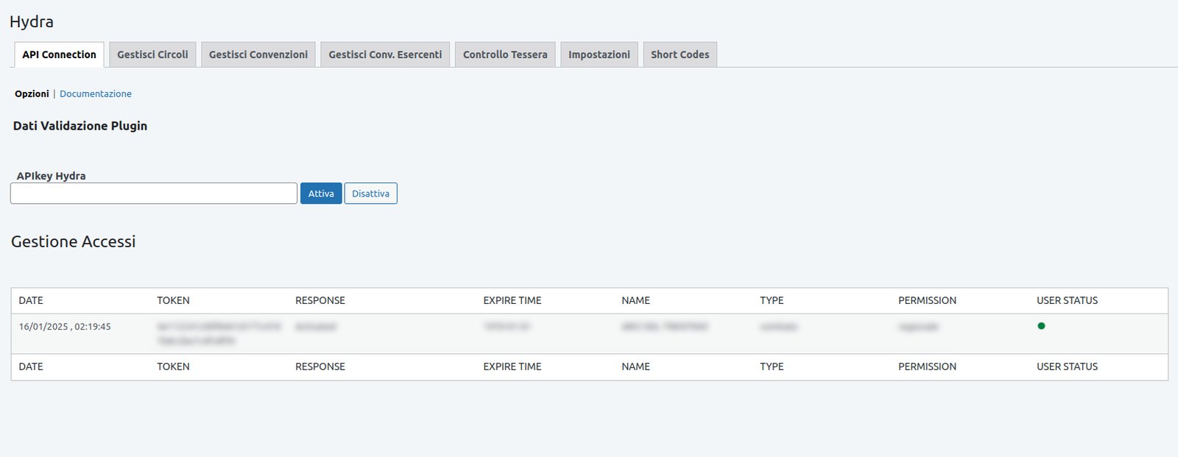Click the TYPE label in table footer
The height and width of the screenshot is (457, 1178).
click(x=772, y=366)
